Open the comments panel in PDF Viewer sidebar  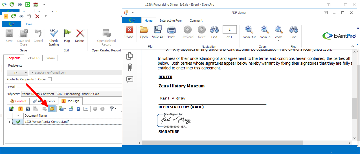click(130, 79)
